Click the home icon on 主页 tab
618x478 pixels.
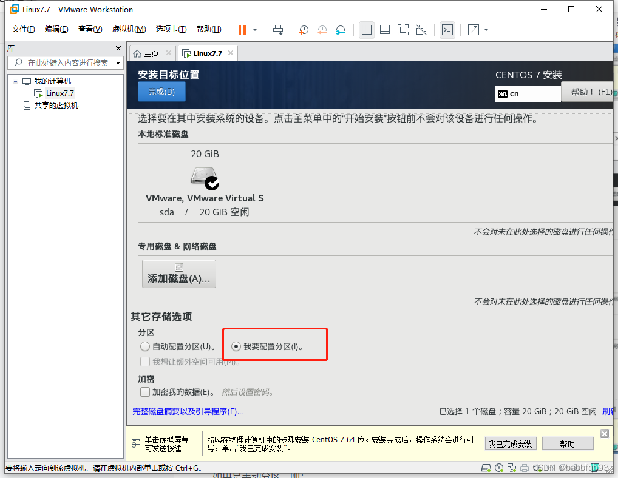click(x=137, y=53)
